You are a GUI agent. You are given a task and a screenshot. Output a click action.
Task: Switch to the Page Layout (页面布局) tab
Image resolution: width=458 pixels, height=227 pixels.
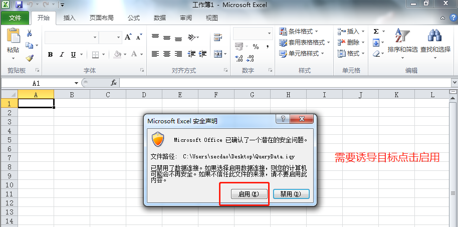101,18
